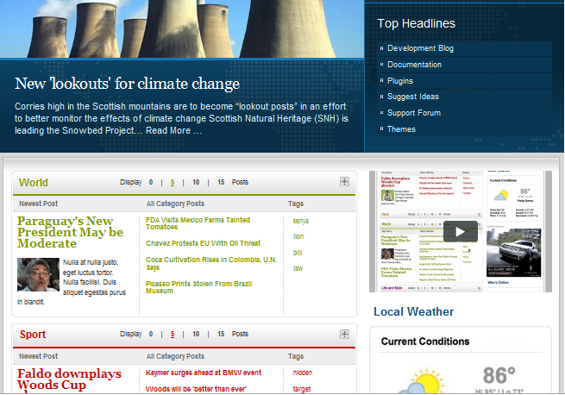Screen dimensions: 565x395
Task: Open 'FDA Visits Mexico Farms Tainted Tomatoes' post
Action: (x=198, y=223)
